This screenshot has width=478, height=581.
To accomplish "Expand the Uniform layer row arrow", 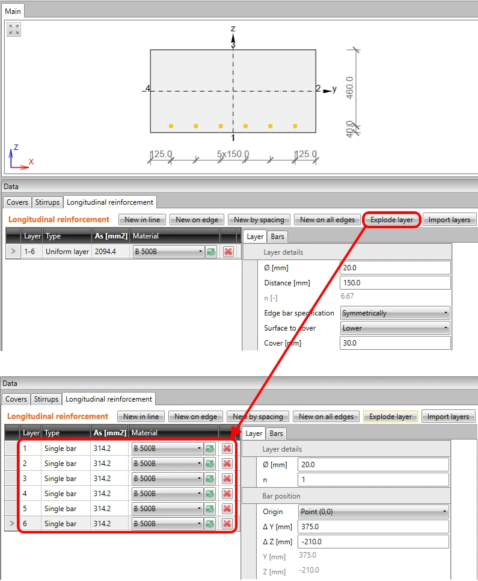I will pyautogui.click(x=13, y=251).
